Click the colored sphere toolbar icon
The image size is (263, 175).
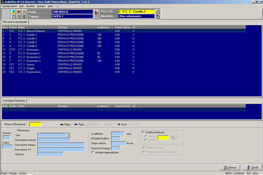[x=19, y=11]
